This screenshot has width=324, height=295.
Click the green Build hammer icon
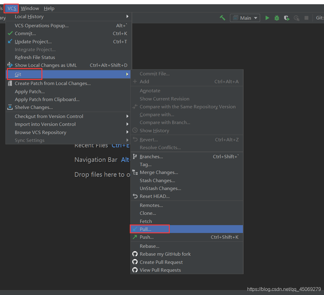(x=222, y=18)
